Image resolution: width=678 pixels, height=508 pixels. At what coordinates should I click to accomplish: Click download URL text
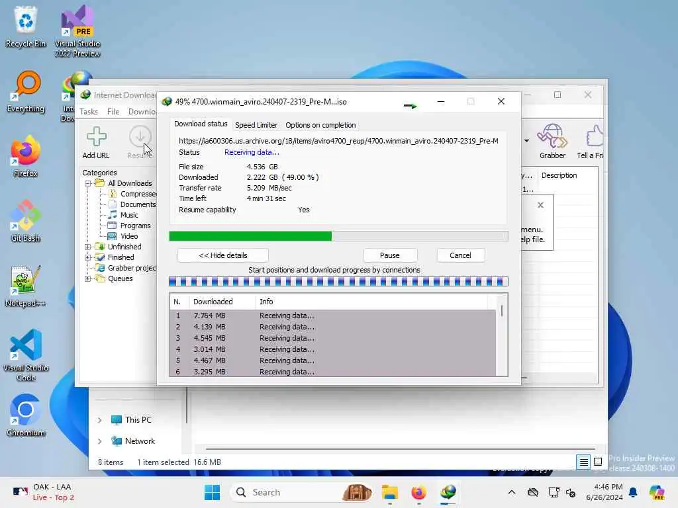click(338, 141)
